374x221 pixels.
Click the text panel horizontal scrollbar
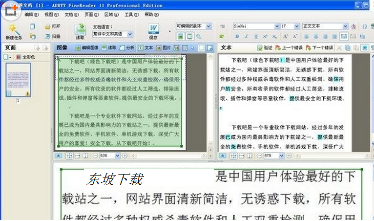tap(332, 156)
